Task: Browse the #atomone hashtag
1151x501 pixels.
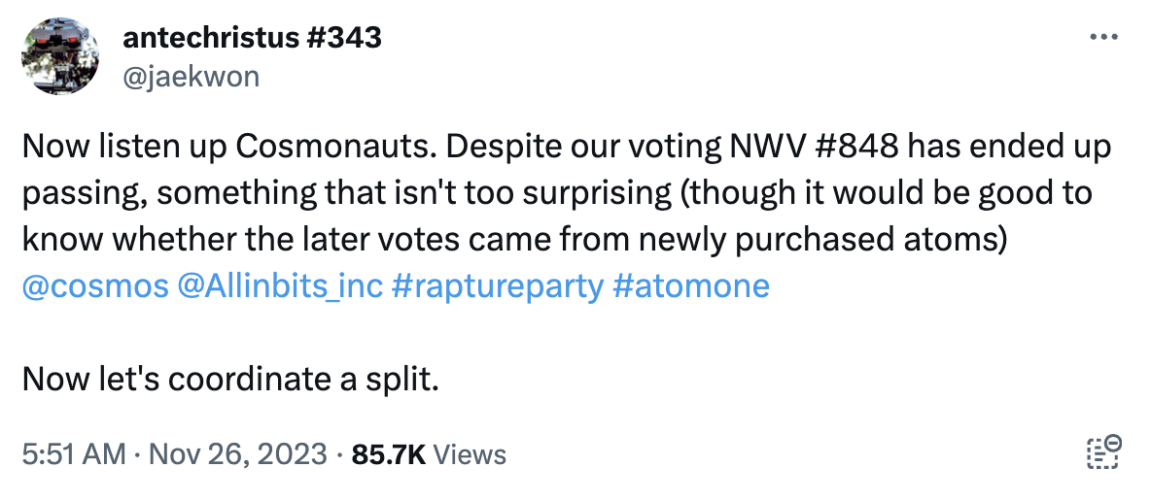Action: [692, 286]
